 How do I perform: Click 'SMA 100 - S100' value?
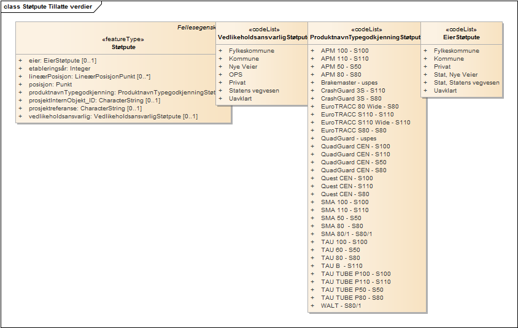[x=344, y=202]
